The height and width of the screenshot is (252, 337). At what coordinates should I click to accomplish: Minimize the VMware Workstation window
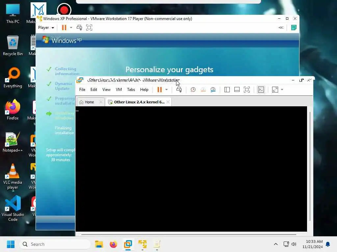[293, 80]
